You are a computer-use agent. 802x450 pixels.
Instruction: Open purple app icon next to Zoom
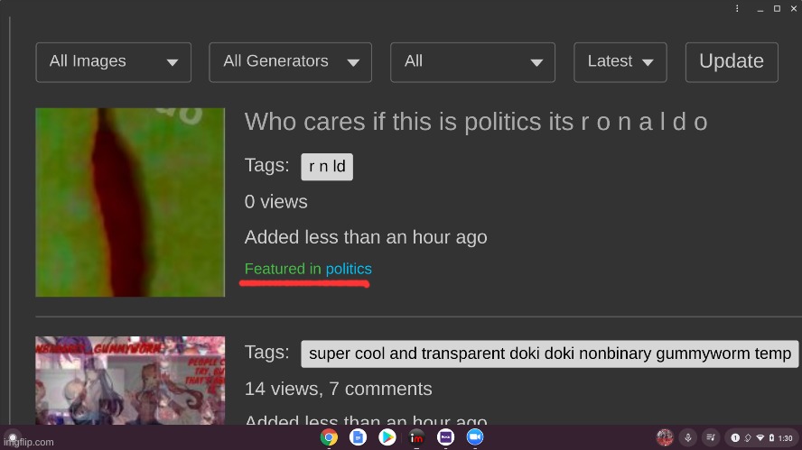[445, 437]
